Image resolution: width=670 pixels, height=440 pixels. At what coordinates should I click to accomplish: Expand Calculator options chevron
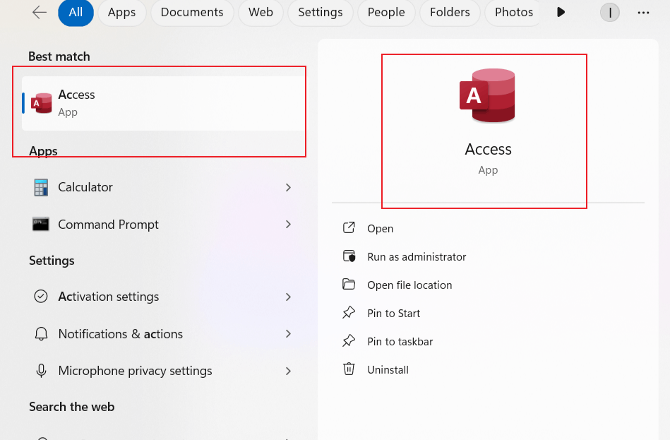pos(289,187)
